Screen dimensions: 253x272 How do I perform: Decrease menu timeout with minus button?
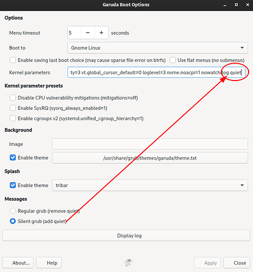tap(88, 33)
